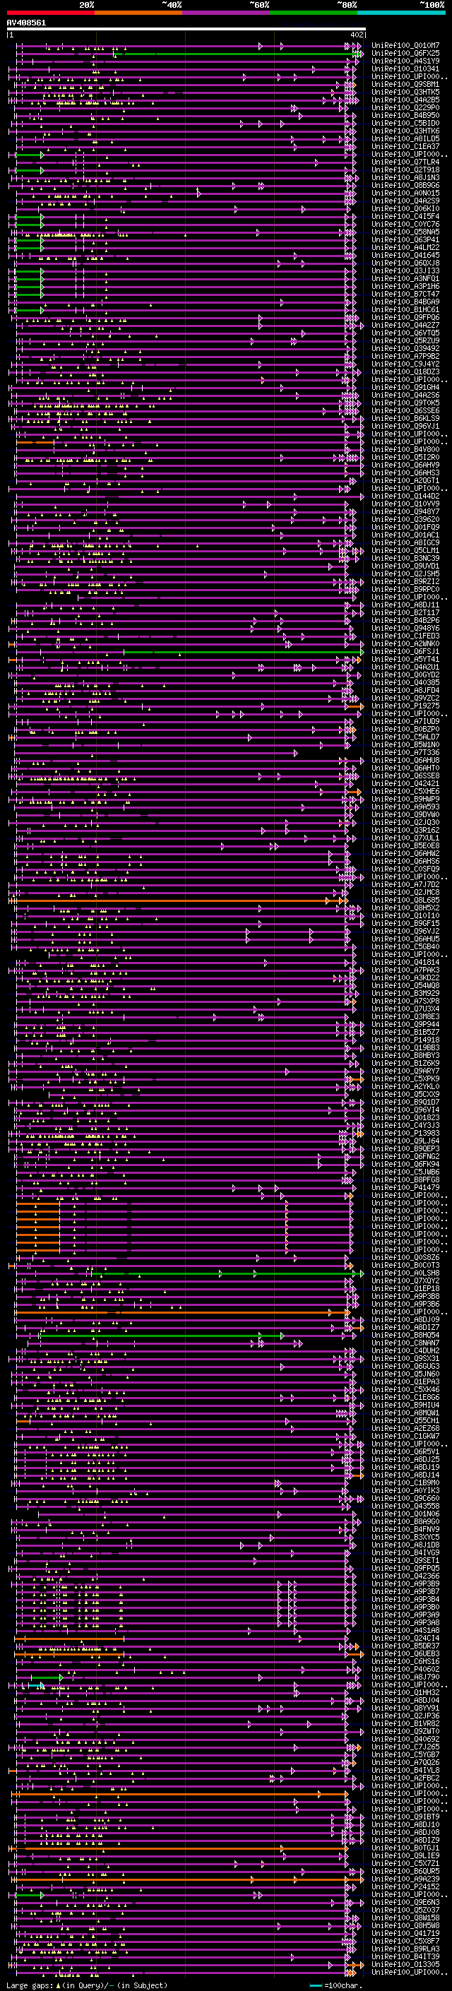Screen dimensions: 452x1991
Task: Click the orange ~40% identity legend bar
Action: click(x=139, y=13)
